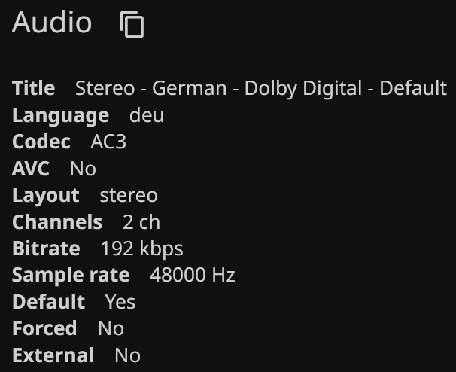Select the Bitrate field label
Image resolution: width=456 pixels, height=372 pixels.
point(46,249)
